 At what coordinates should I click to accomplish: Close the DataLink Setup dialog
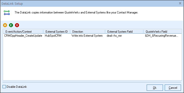coord(180,3)
